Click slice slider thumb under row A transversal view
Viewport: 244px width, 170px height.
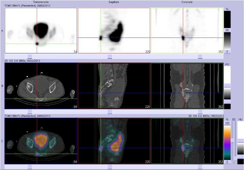(30, 56)
